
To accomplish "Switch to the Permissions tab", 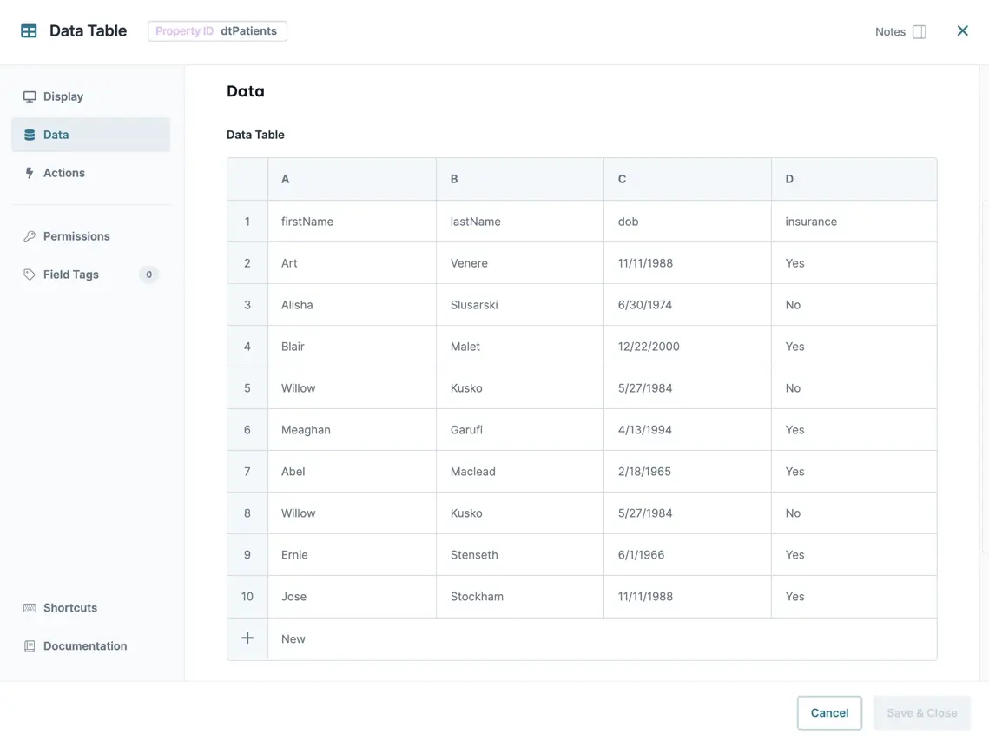I will pos(76,236).
